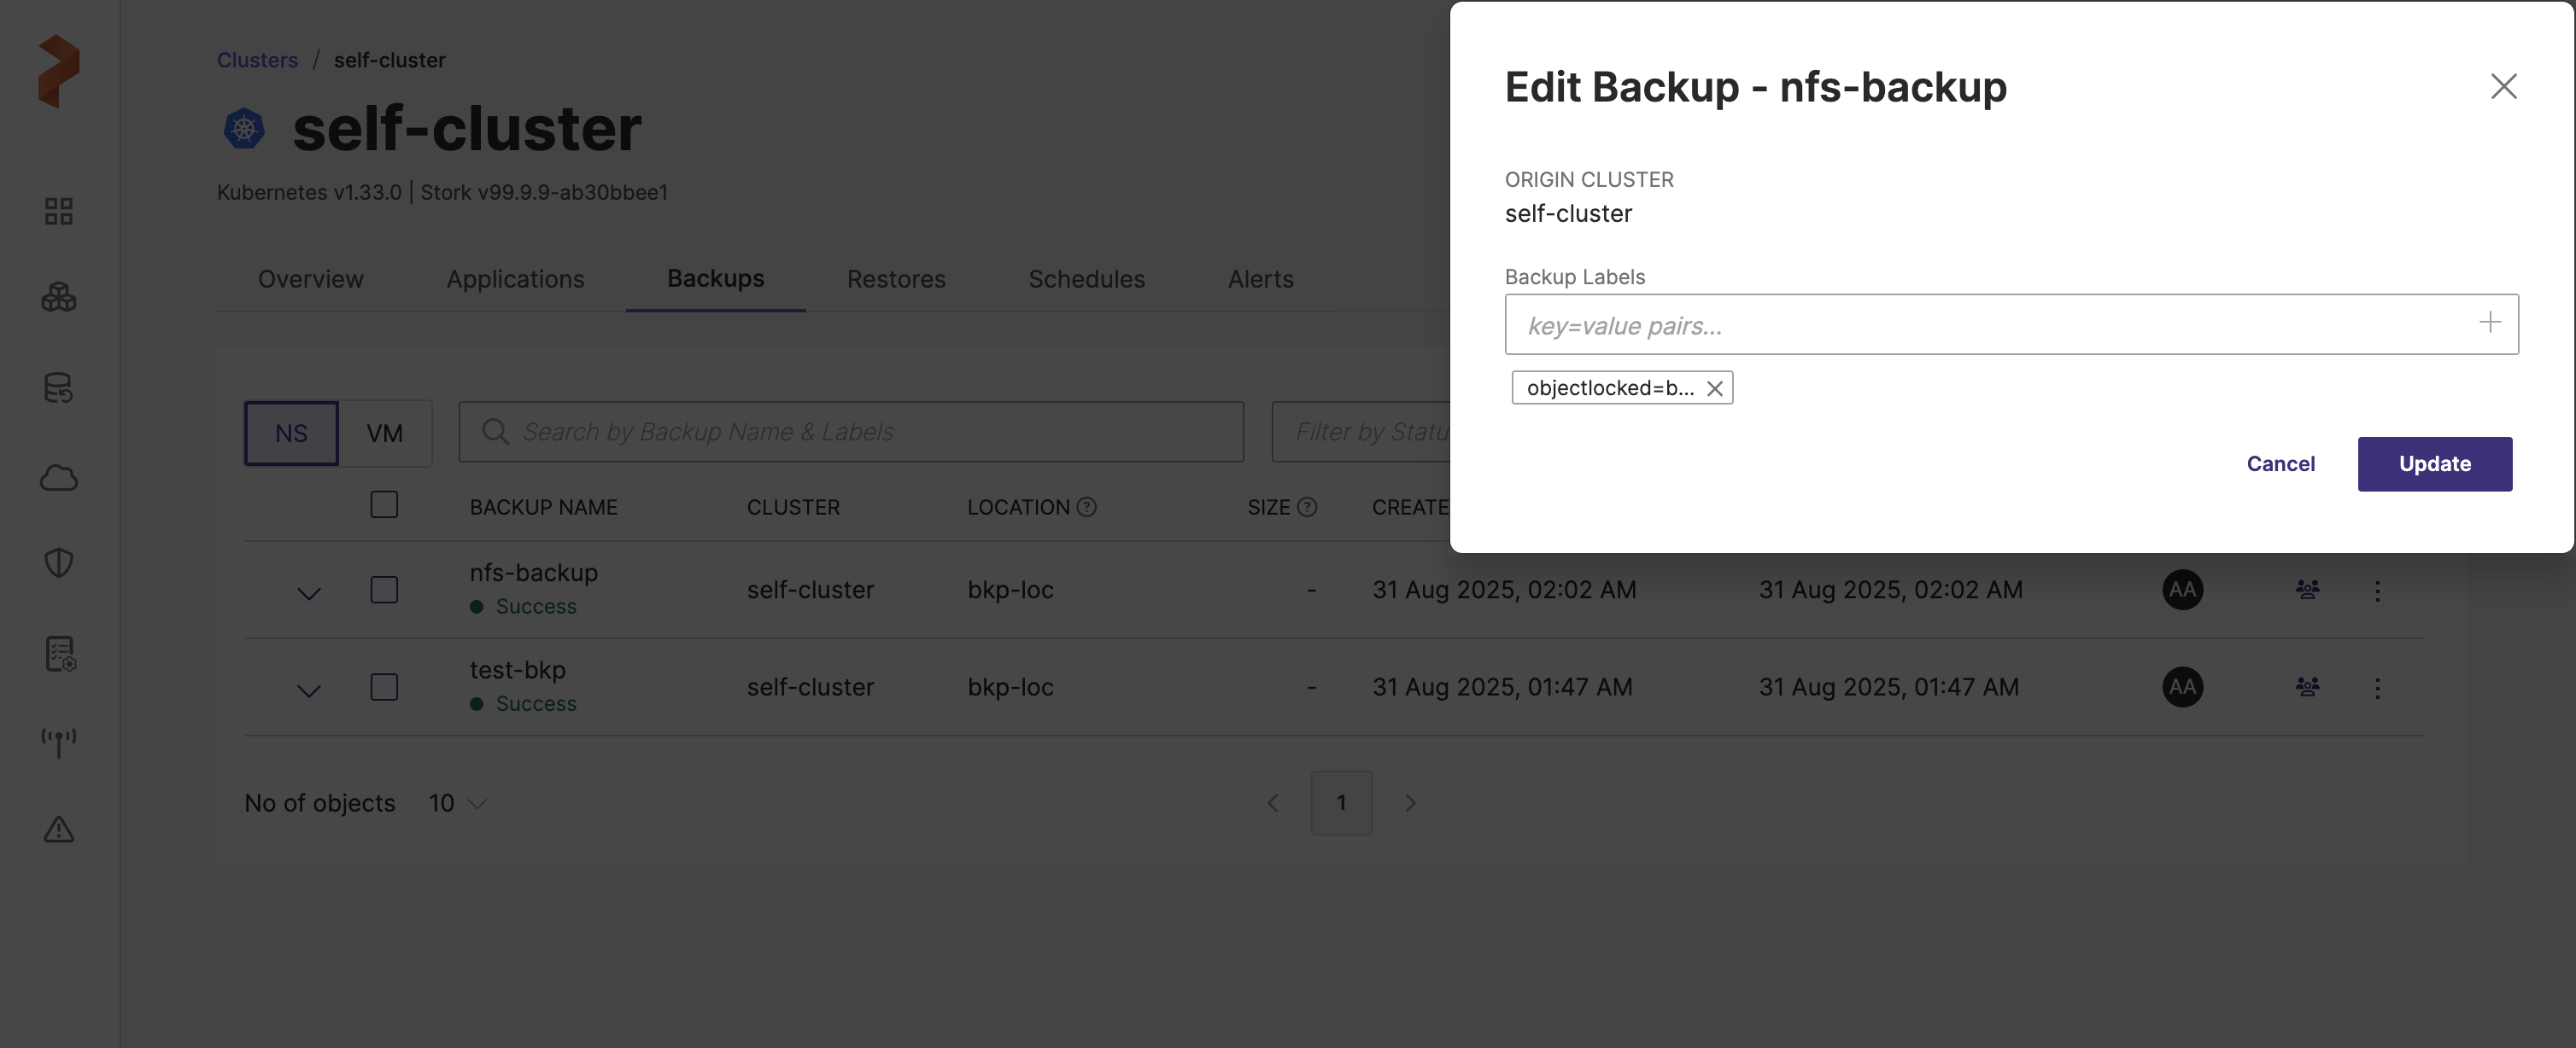Image resolution: width=2576 pixels, height=1048 pixels.
Task: Click plus icon to add backup label
Action: [x=2489, y=323]
